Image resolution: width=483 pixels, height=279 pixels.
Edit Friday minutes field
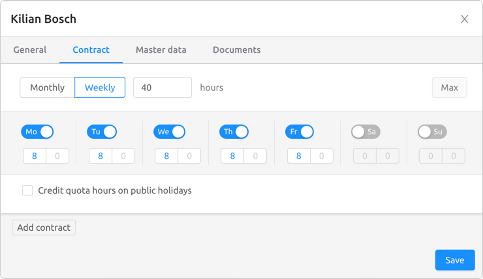[322, 156]
